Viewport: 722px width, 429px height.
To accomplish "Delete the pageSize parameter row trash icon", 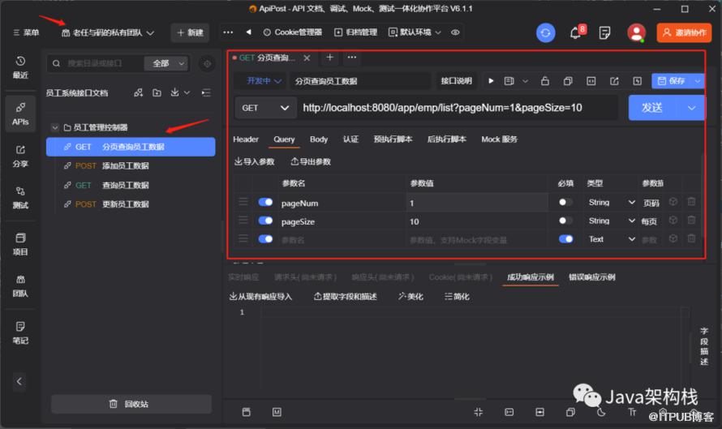I will point(691,220).
